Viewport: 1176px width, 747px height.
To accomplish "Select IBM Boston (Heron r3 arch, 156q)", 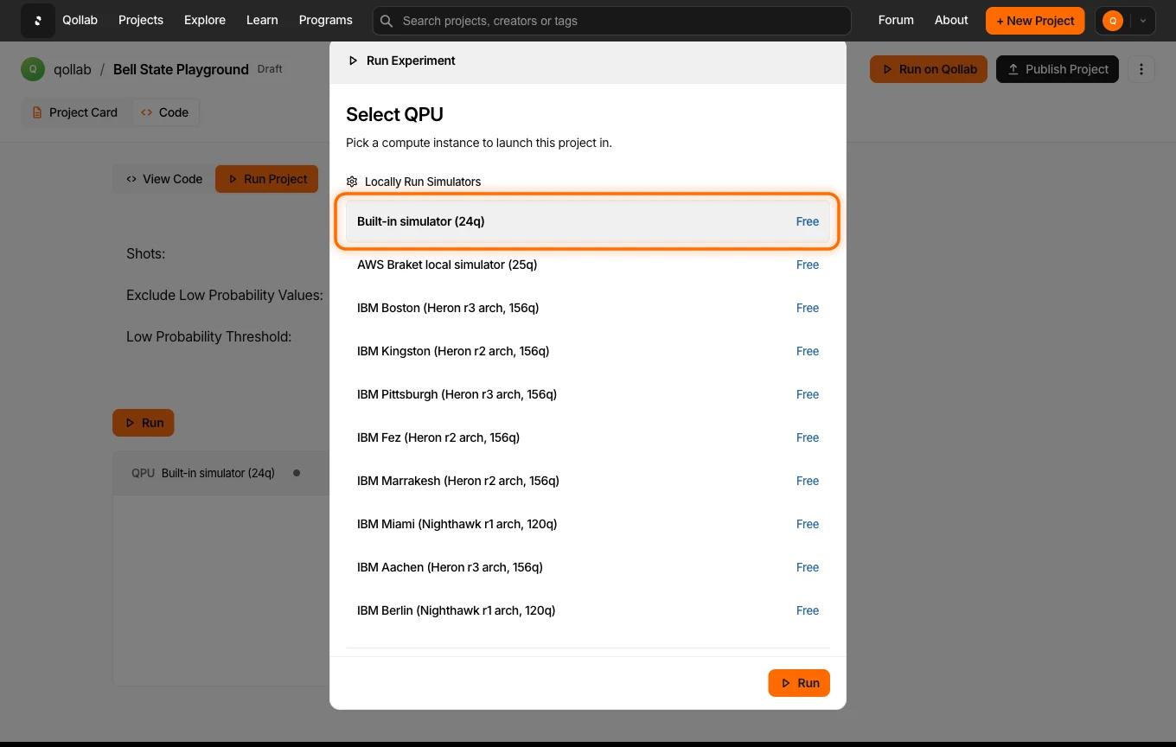I will tap(588, 308).
